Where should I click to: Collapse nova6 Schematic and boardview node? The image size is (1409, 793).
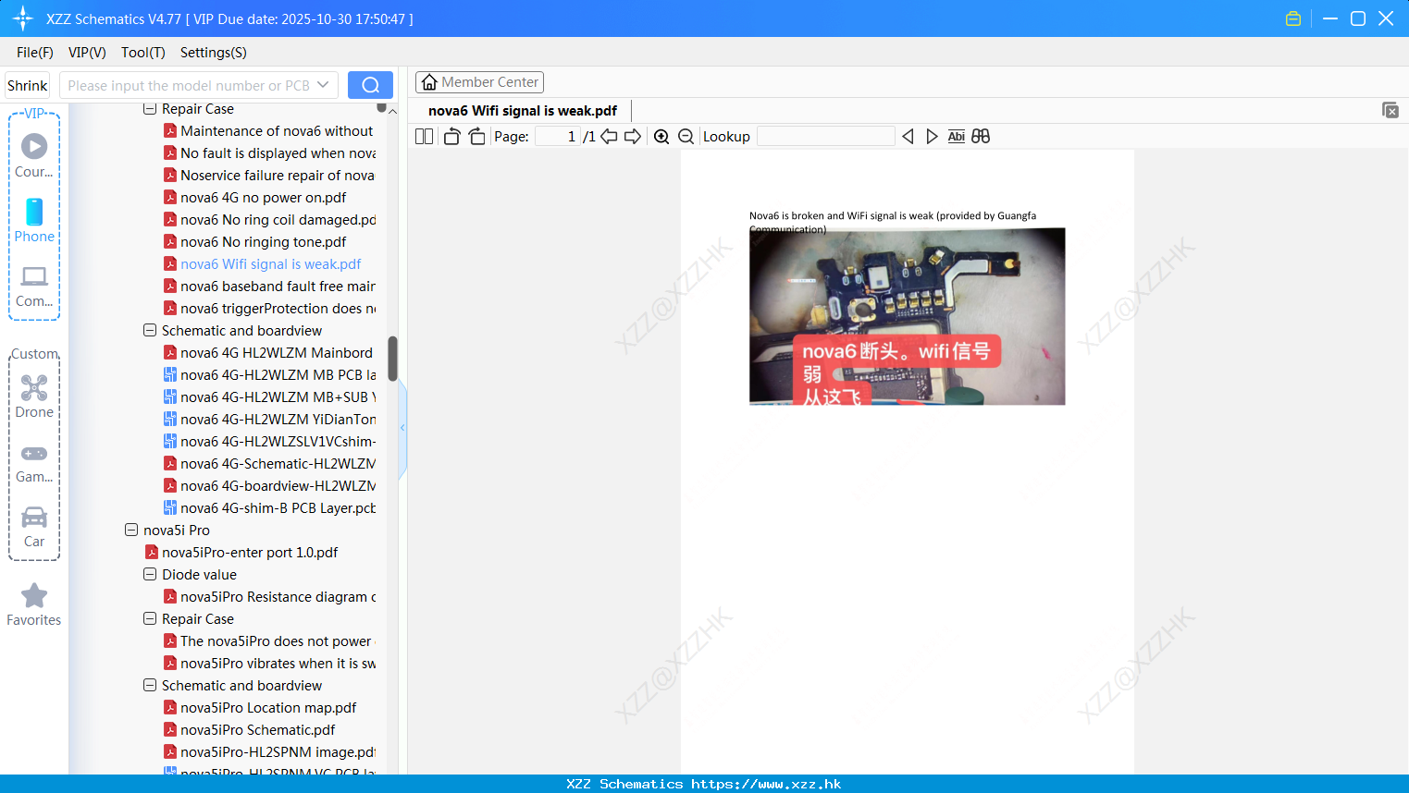click(x=150, y=331)
